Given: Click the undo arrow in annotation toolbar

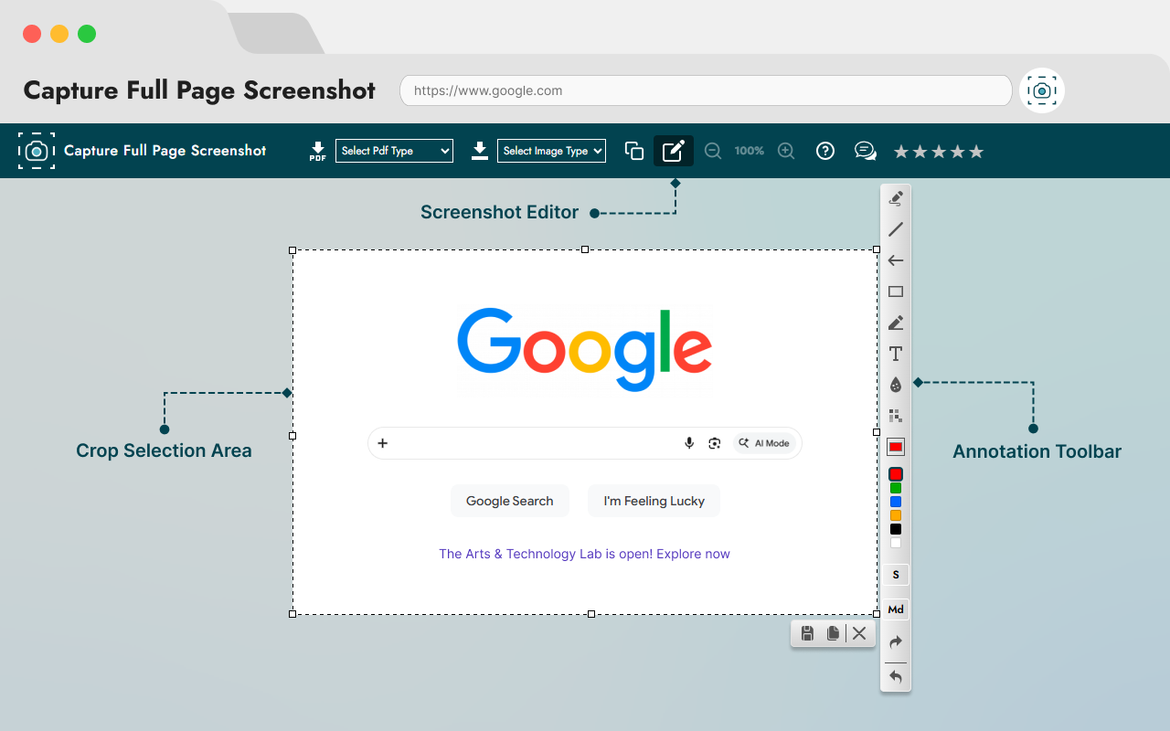Looking at the screenshot, I should click(896, 677).
